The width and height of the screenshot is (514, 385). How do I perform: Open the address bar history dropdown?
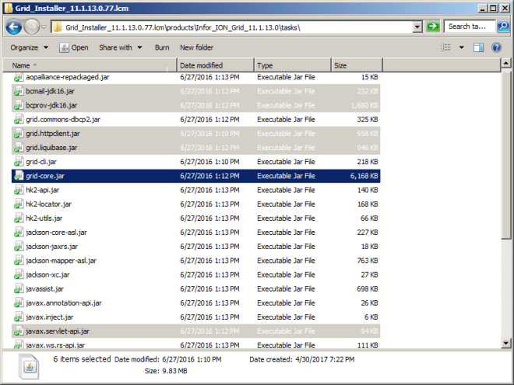click(417, 27)
